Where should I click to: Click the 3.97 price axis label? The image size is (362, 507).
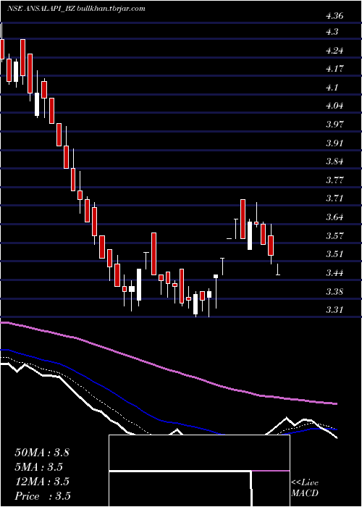pos(334,124)
